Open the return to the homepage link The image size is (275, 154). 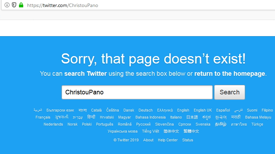(x=230, y=74)
